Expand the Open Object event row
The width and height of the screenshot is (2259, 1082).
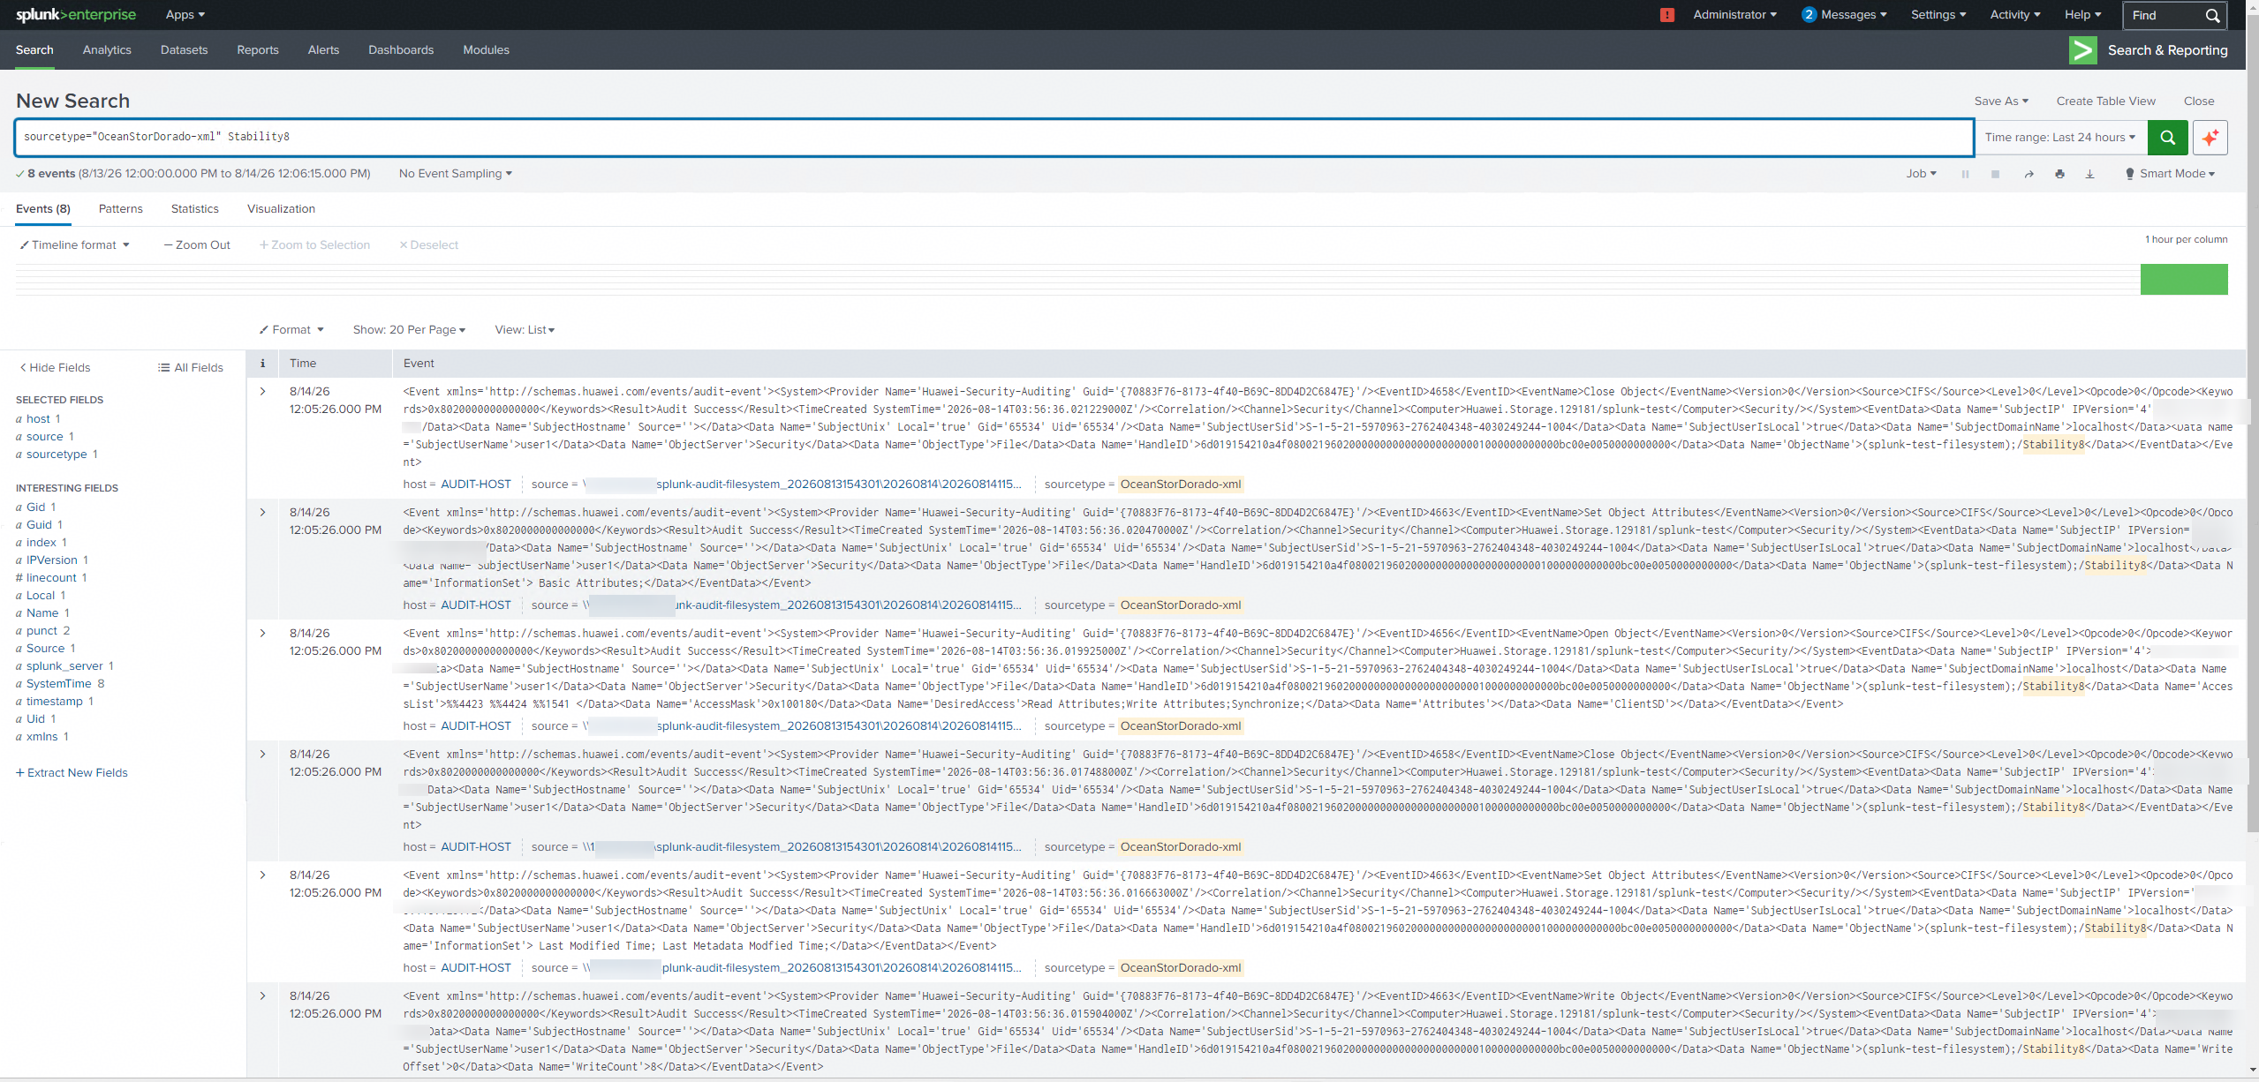click(262, 634)
